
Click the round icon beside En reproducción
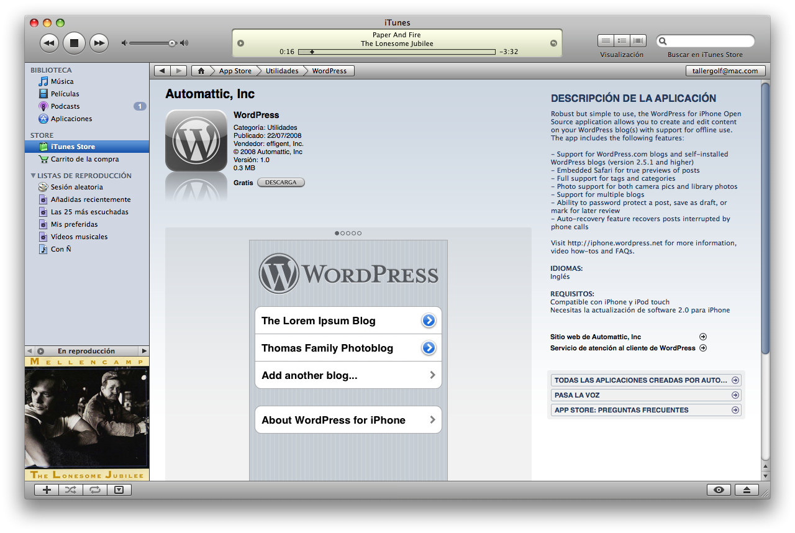pos(40,351)
